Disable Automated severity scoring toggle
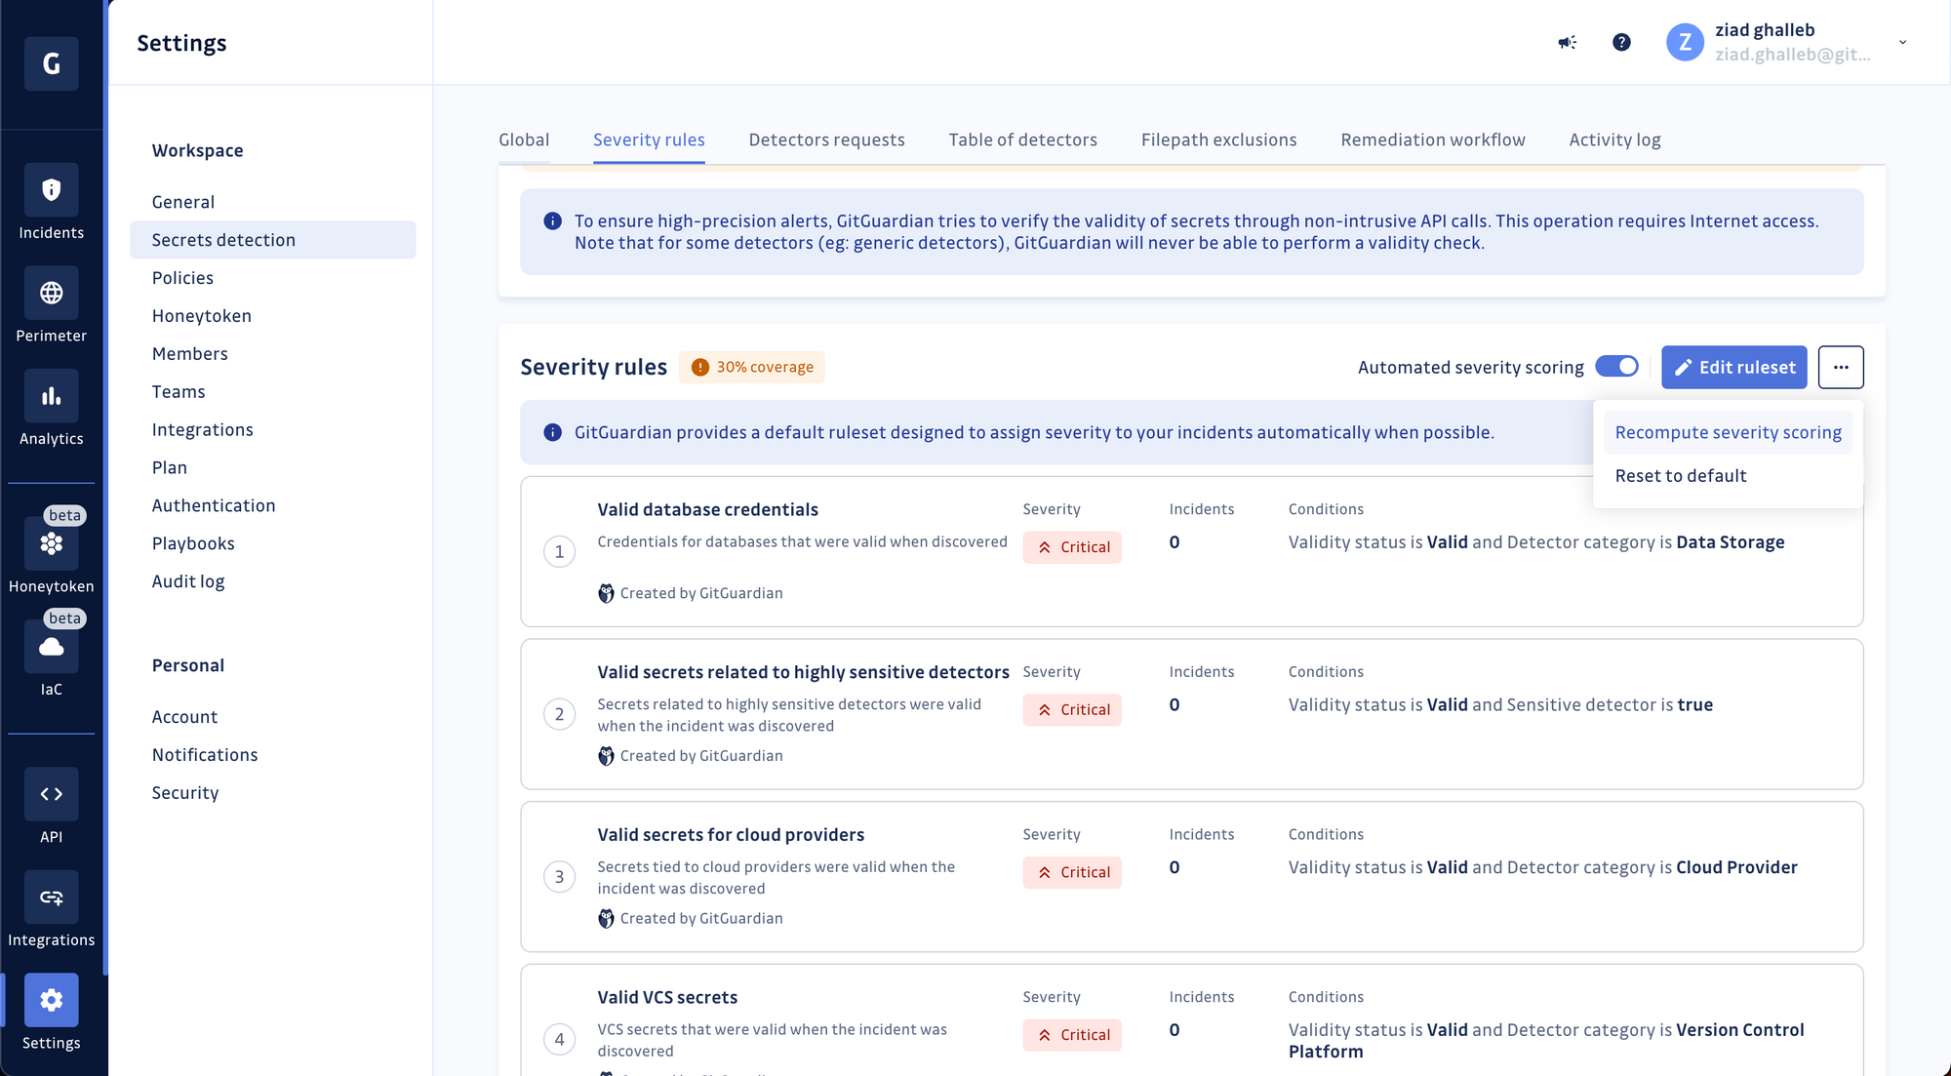1951x1076 pixels. point(1616,366)
